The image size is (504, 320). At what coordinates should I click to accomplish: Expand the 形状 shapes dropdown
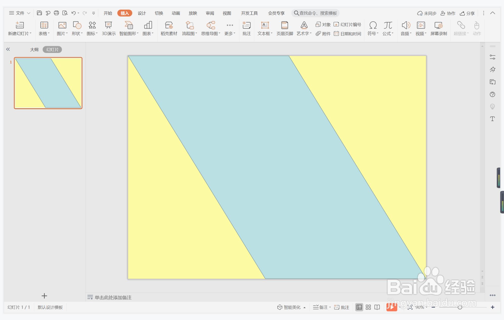tap(77, 34)
